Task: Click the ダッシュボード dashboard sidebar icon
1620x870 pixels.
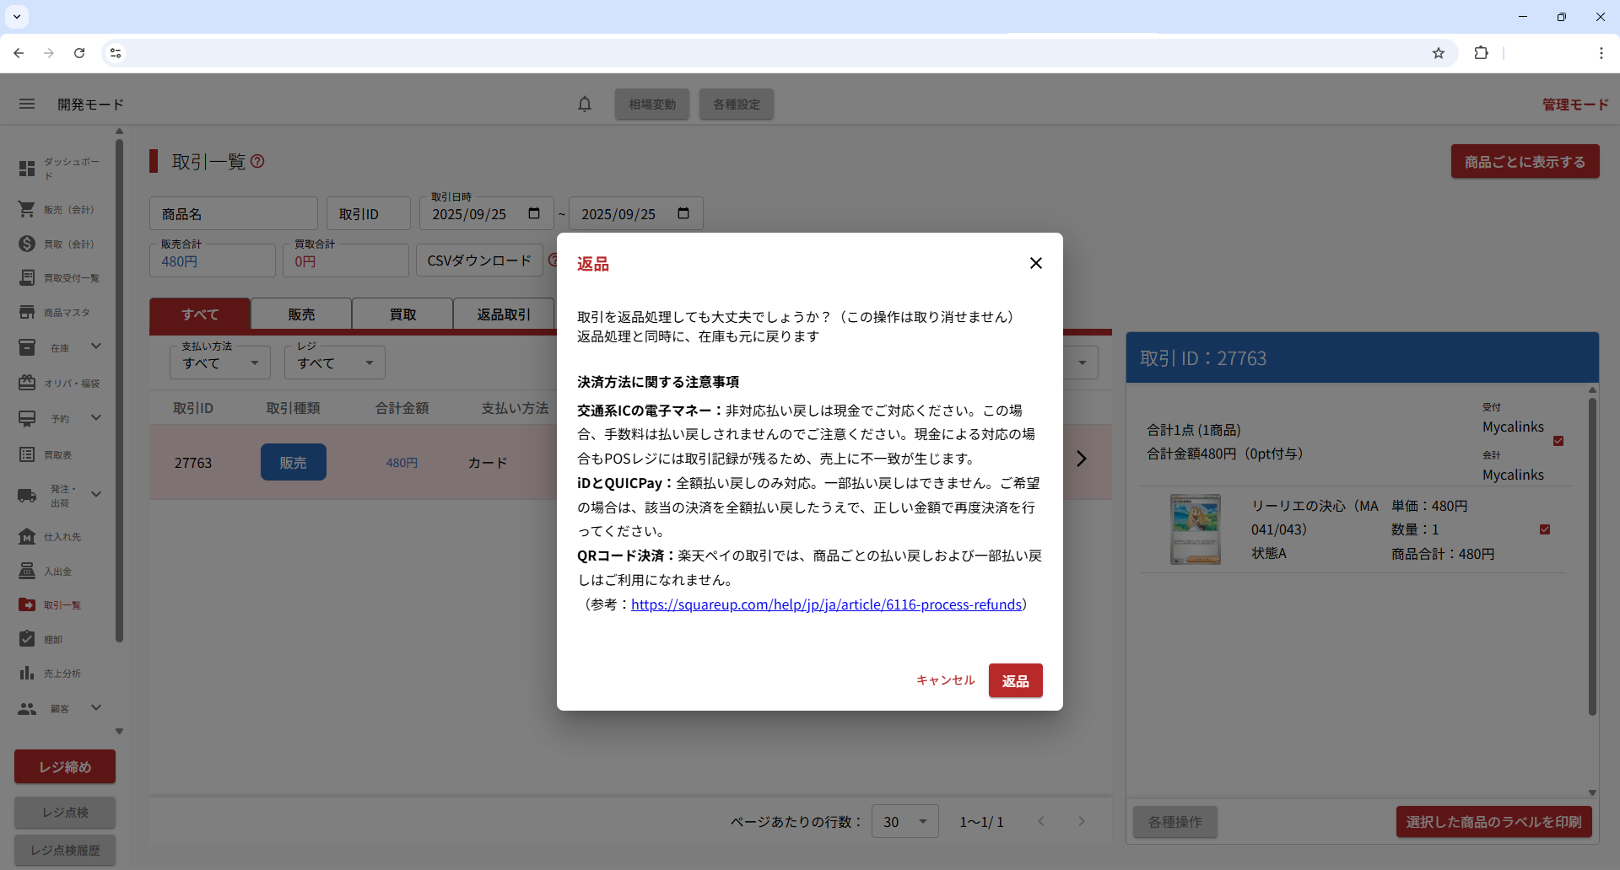Action: tap(27, 169)
